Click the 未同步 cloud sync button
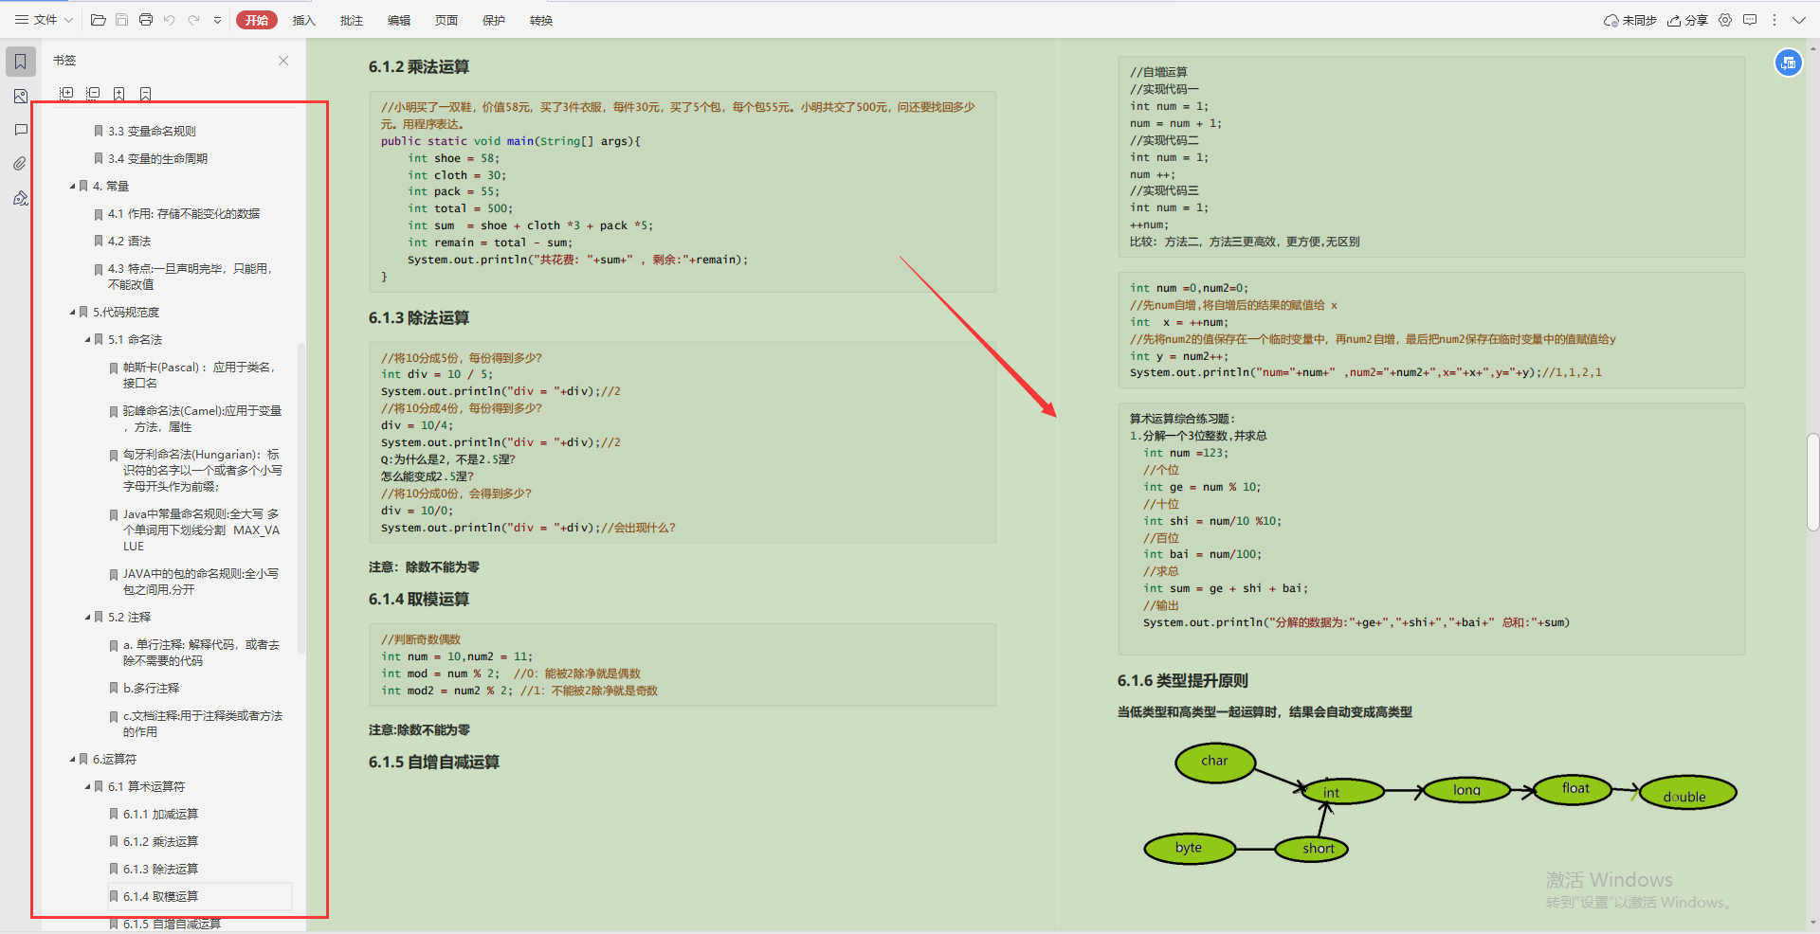 click(1629, 20)
